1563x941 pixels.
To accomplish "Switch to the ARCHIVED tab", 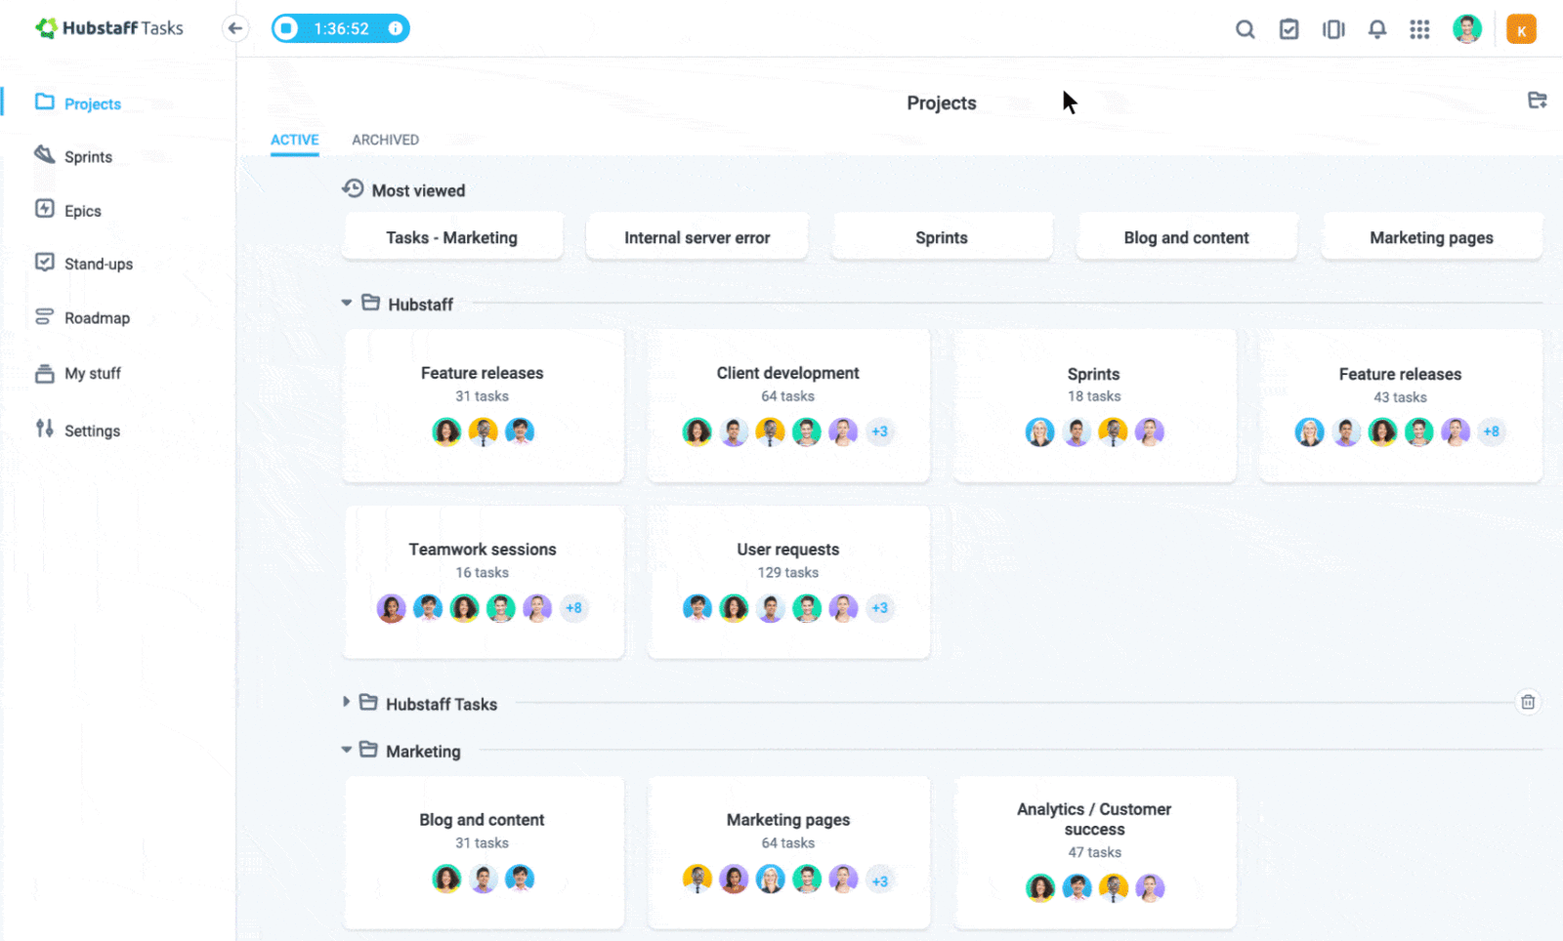I will (386, 140).
